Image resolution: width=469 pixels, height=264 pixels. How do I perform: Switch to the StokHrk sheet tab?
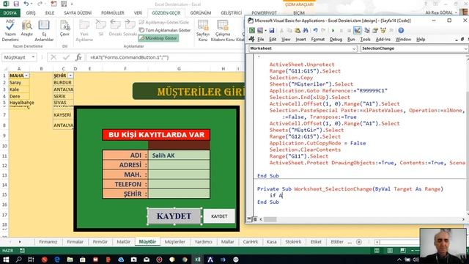pos(293,242)
